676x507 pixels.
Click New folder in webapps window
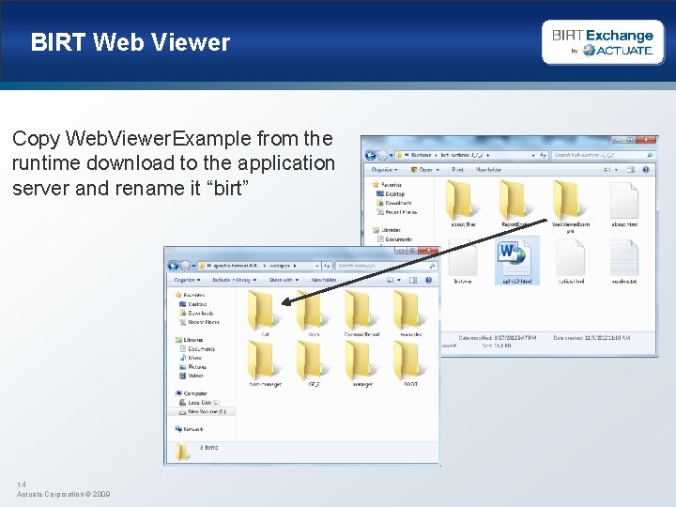click(324, 280)
